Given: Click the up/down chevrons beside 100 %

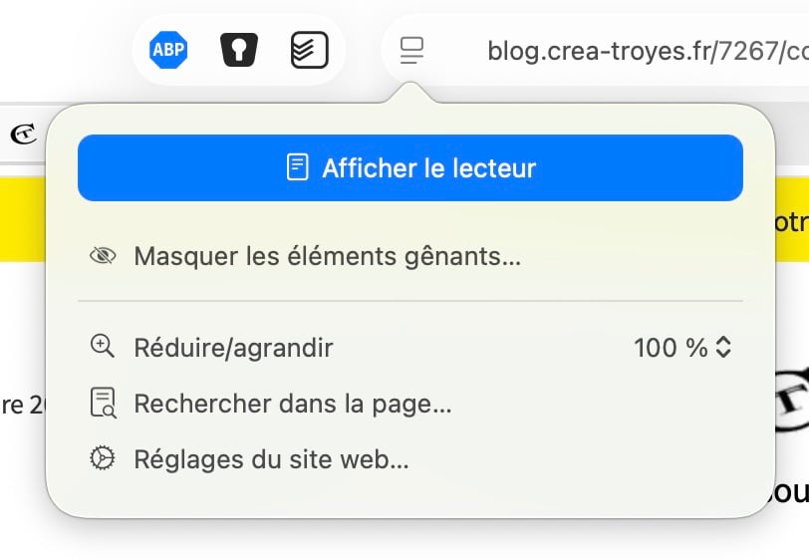Looking at the screenshot, I should pos(724,348).
